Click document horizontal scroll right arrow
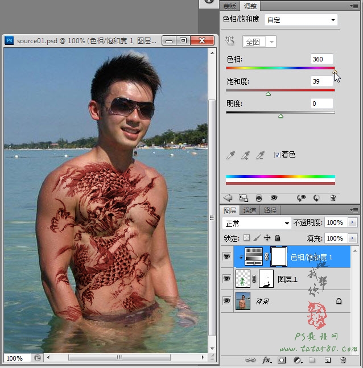Image resolution: width=363 pixels, height=368 pixels. (203, 357)
